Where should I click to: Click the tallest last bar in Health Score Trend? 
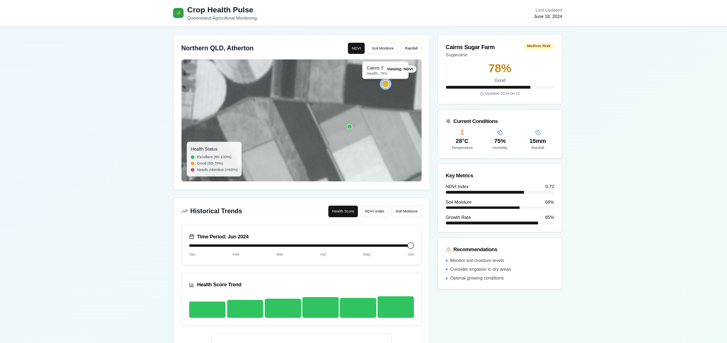click(395, 307)
